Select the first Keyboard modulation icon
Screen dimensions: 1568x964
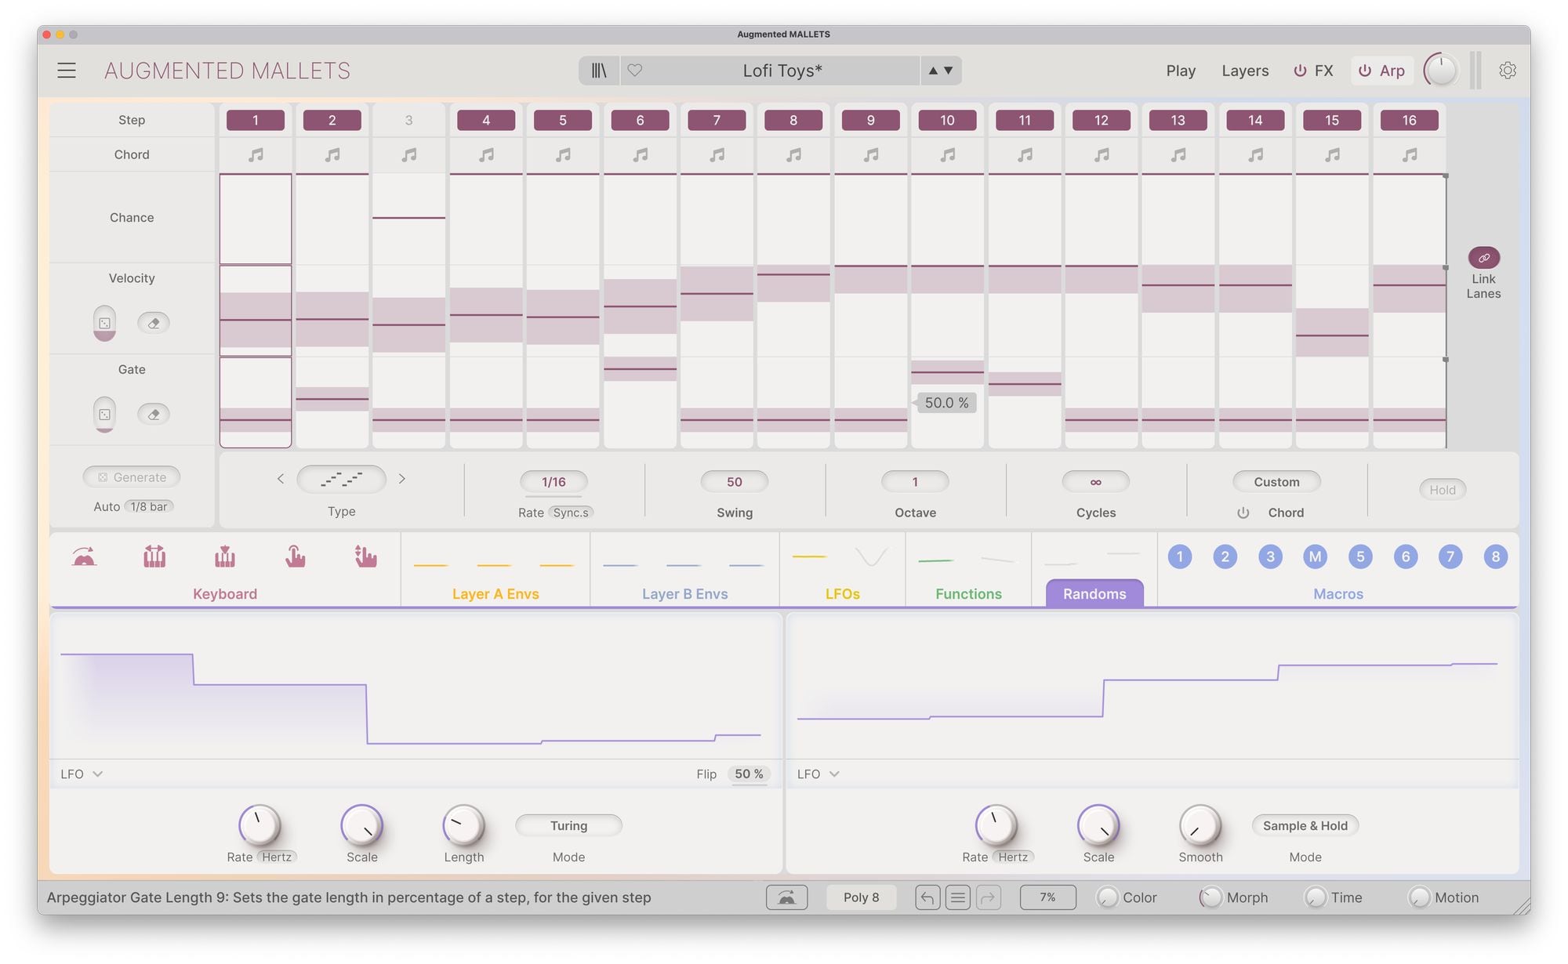[x=84, y=557]
